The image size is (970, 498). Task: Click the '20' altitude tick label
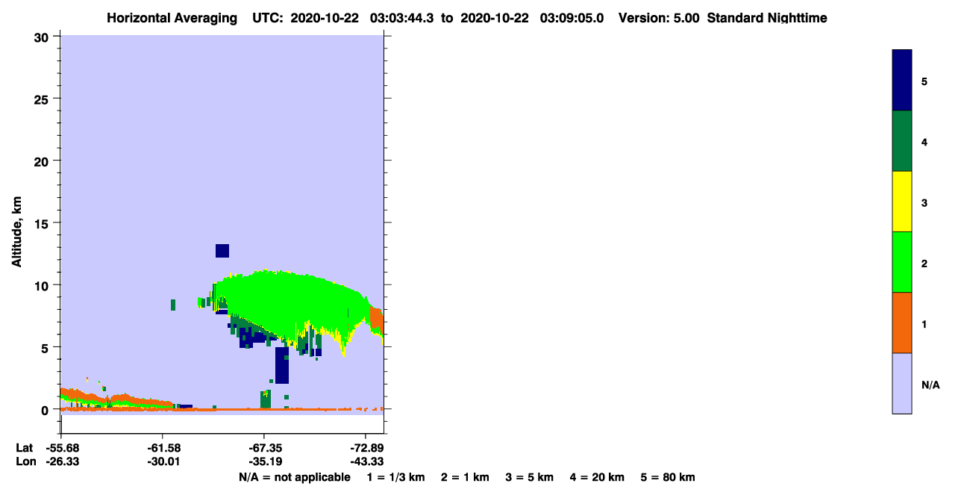(43, 161)
